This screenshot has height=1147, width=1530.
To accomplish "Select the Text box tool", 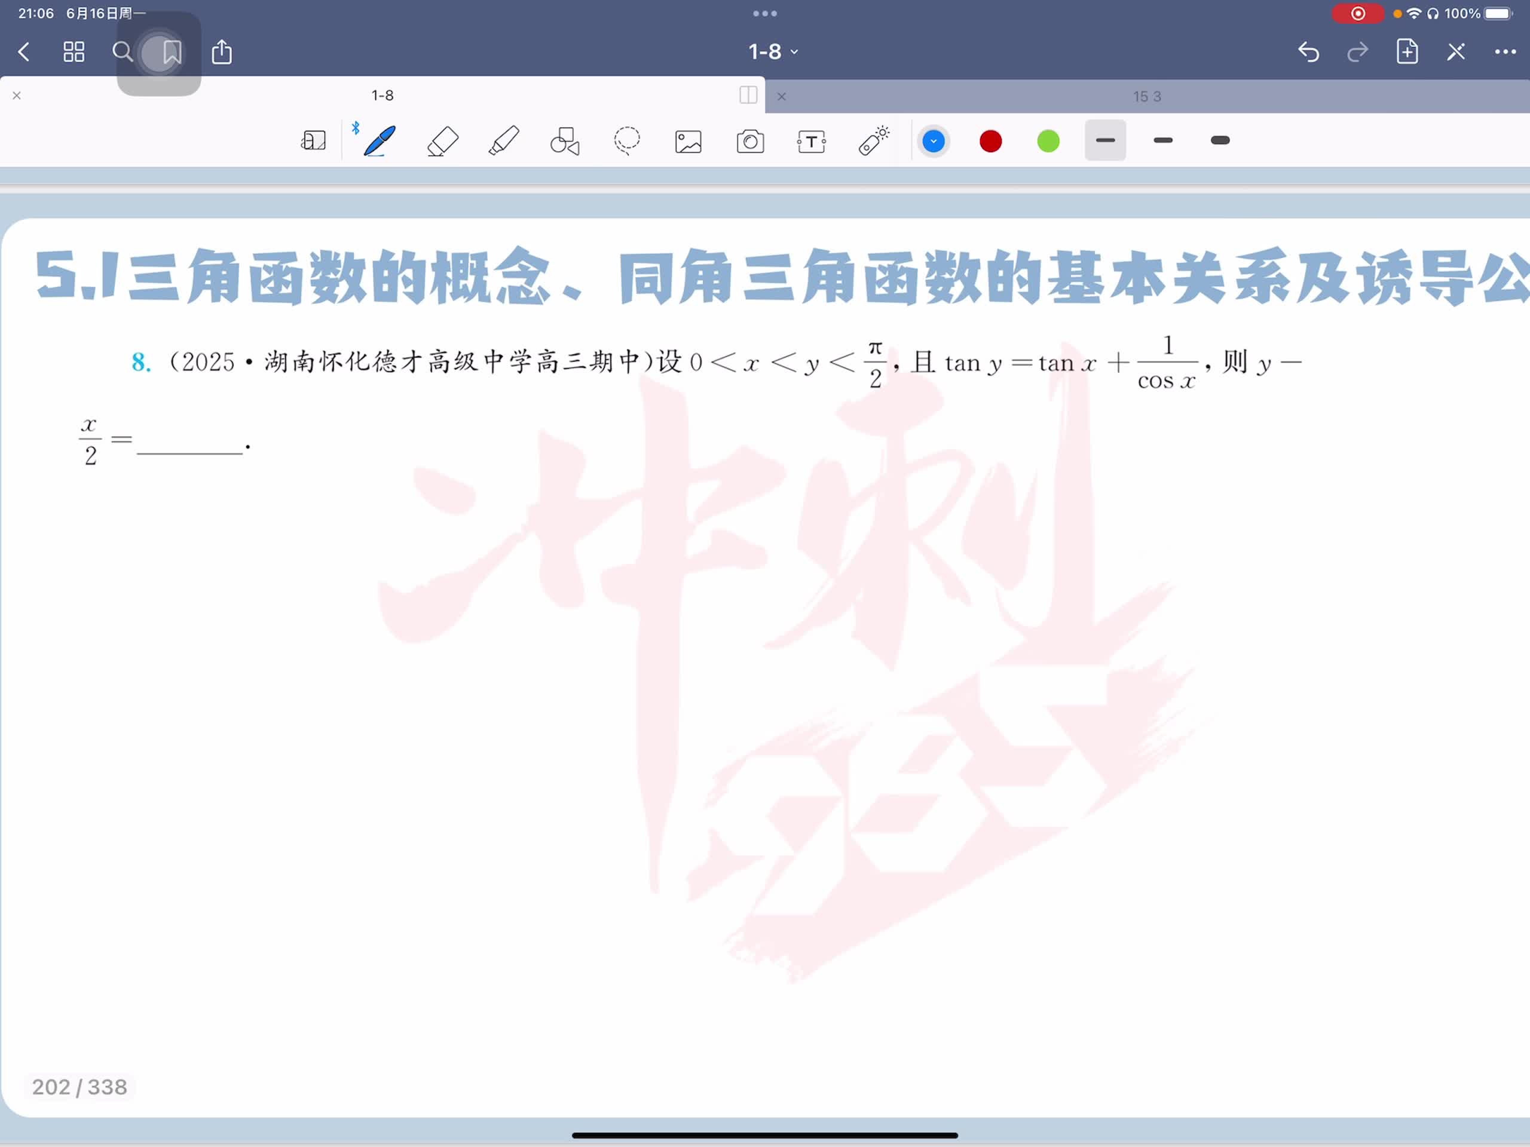I will (812, 142).
